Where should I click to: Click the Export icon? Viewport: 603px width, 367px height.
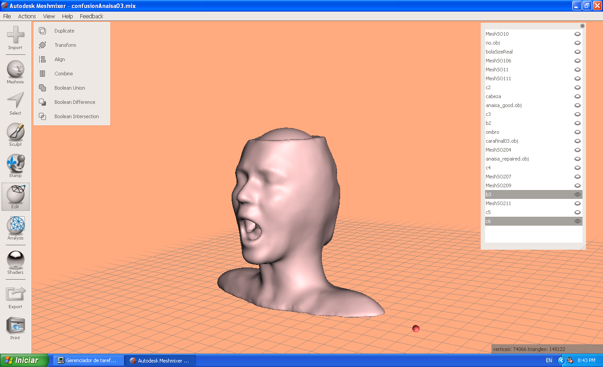tap(16, 293)
